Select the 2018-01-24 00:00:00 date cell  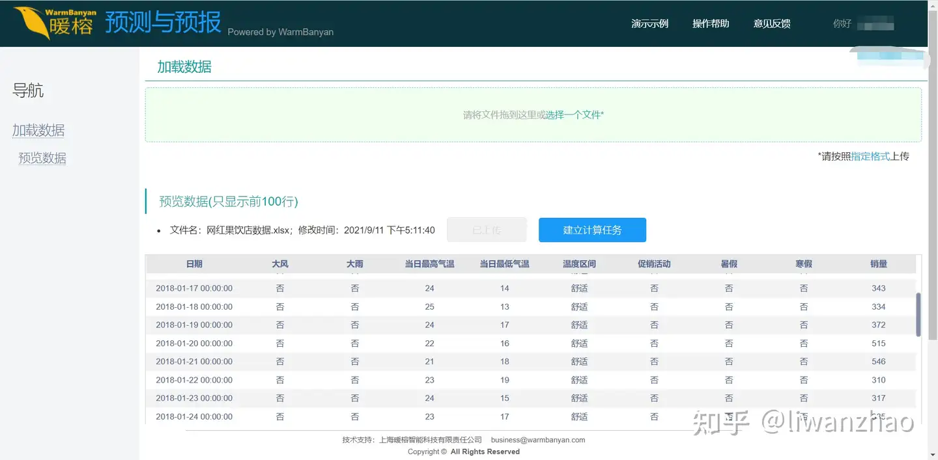tap(194, 416)
